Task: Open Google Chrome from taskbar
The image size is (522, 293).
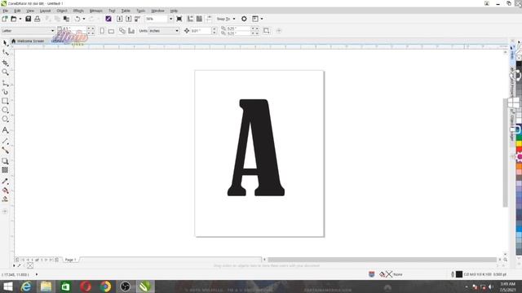Action: click(x=105, y=286)
